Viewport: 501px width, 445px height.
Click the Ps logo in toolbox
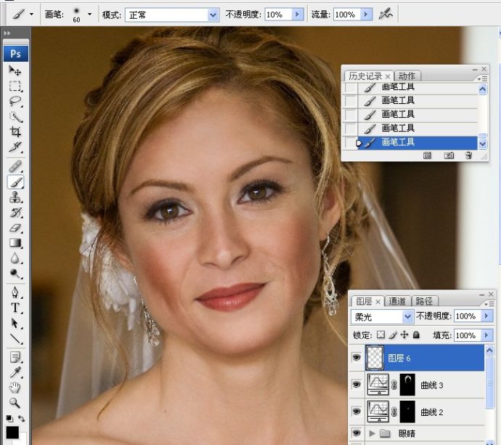coord(16,53)
